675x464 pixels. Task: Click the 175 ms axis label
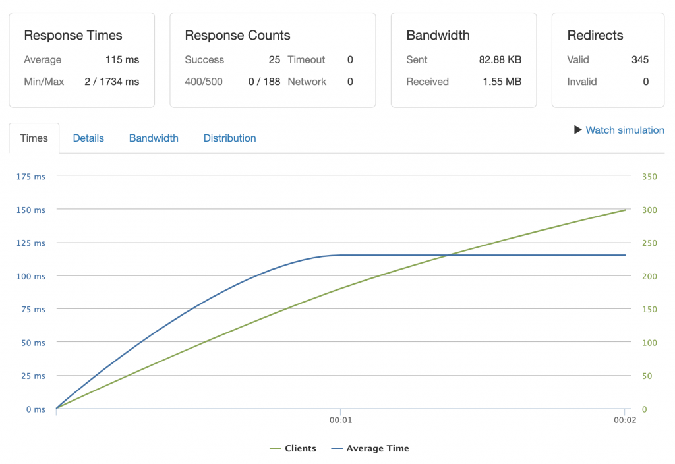[30, 177]
